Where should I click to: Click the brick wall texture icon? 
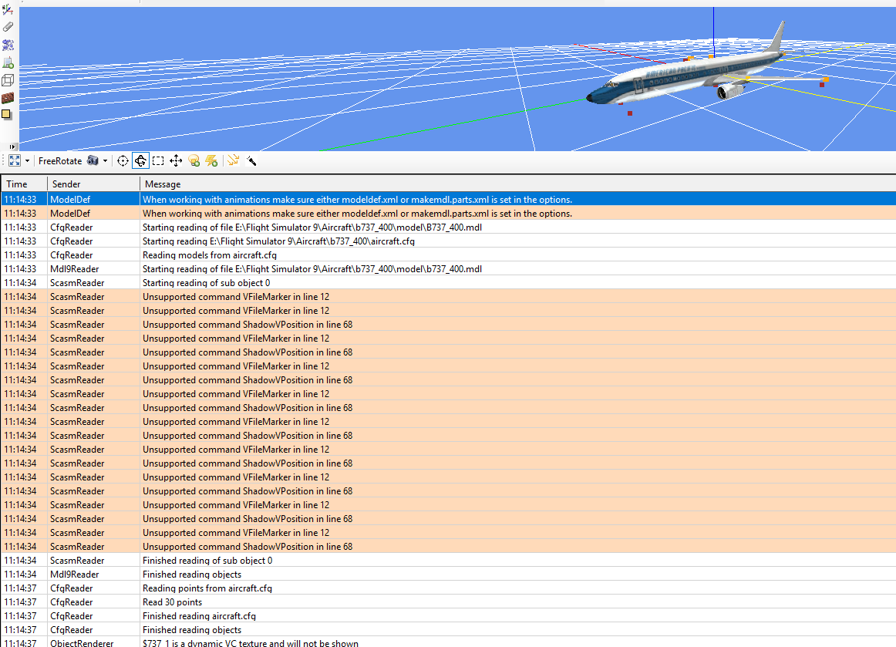click(x=8, y=98)
